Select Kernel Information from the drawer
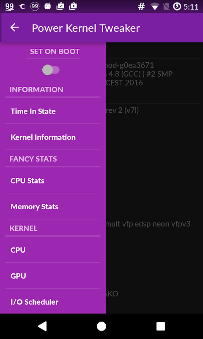 pos(53,137)
